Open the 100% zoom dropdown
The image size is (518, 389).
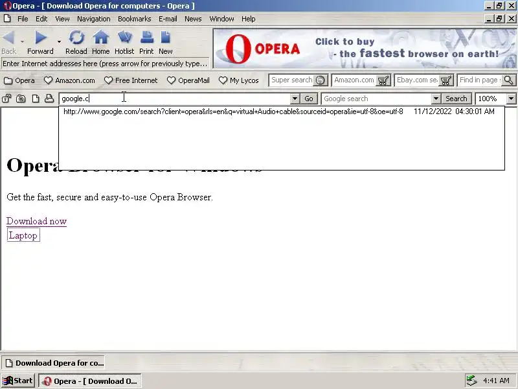(x=511, y=99)
